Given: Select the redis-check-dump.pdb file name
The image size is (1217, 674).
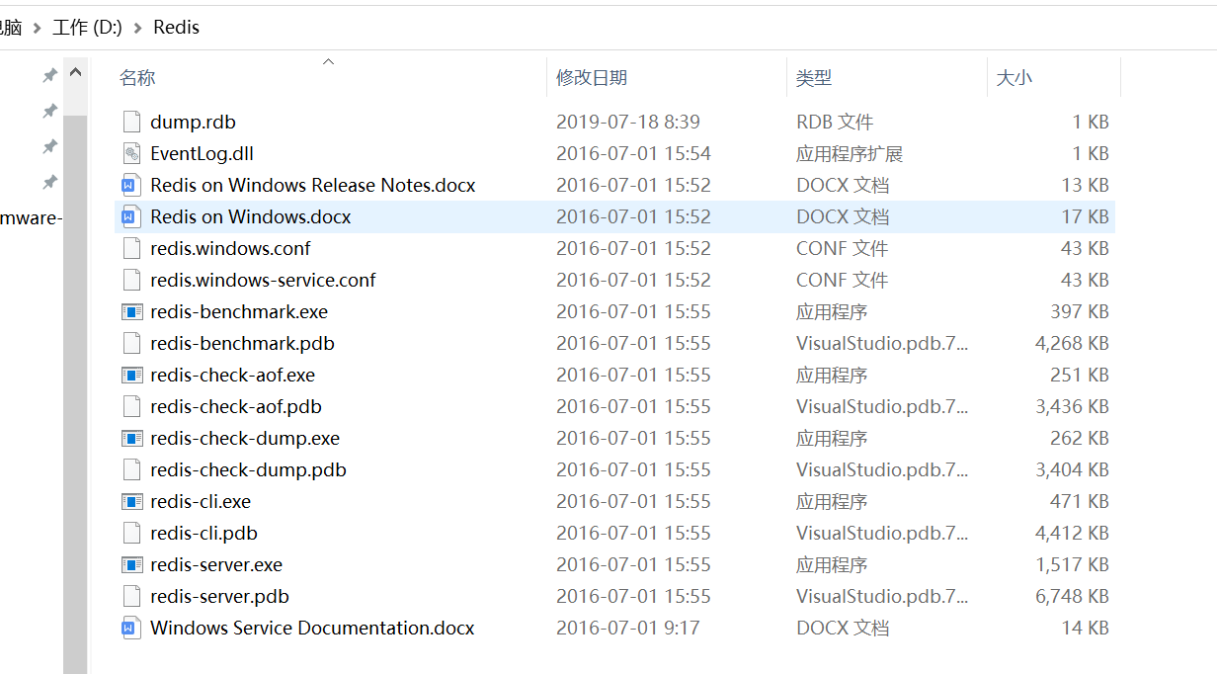Looking at the screenshot, I should click(248, 469).
